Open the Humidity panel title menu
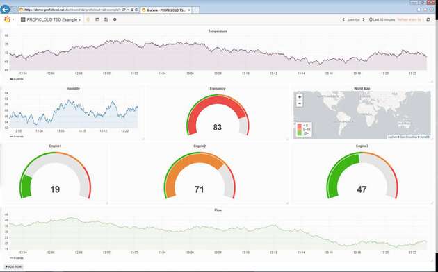 pyautogui.click(x=73, y=89)
